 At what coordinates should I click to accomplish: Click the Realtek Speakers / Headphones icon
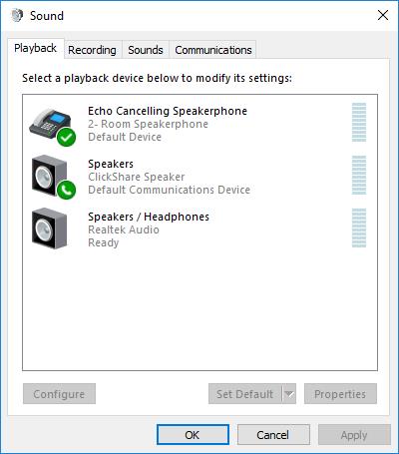point(49,228)
